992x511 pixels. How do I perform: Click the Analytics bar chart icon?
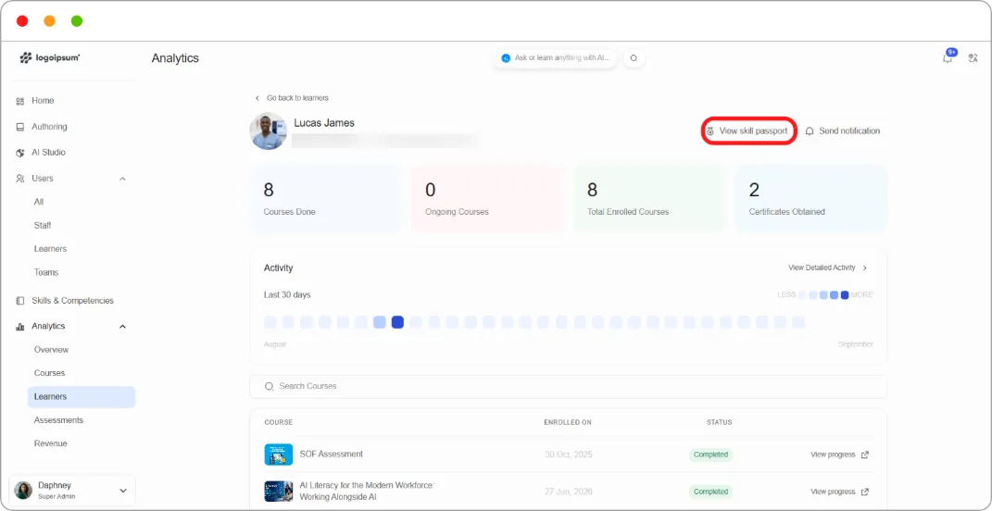pyautogui.click(x=20, y=327)
